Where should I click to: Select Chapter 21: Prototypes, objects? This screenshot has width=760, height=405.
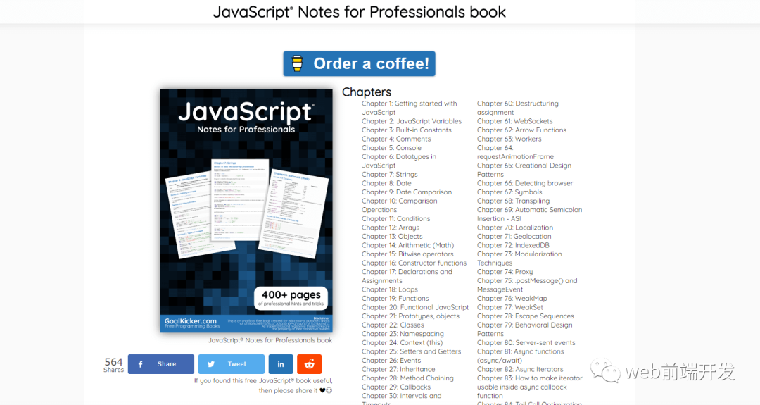point(410,316)
